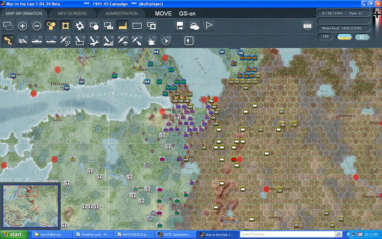Toggle the factory locations display icon
The height and width of the screenshot is (239, 382).
pyautogui.click(x=123, y=26)
